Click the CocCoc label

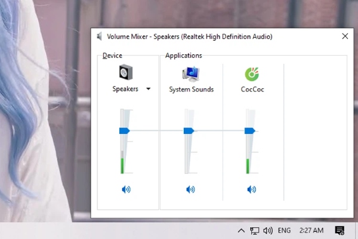coord(252,89)
